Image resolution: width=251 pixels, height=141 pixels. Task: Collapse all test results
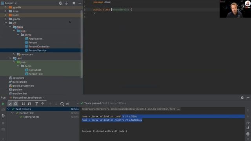click(43, 104)
